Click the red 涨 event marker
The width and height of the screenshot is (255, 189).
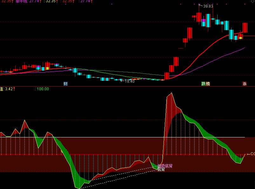click(245, 84)
